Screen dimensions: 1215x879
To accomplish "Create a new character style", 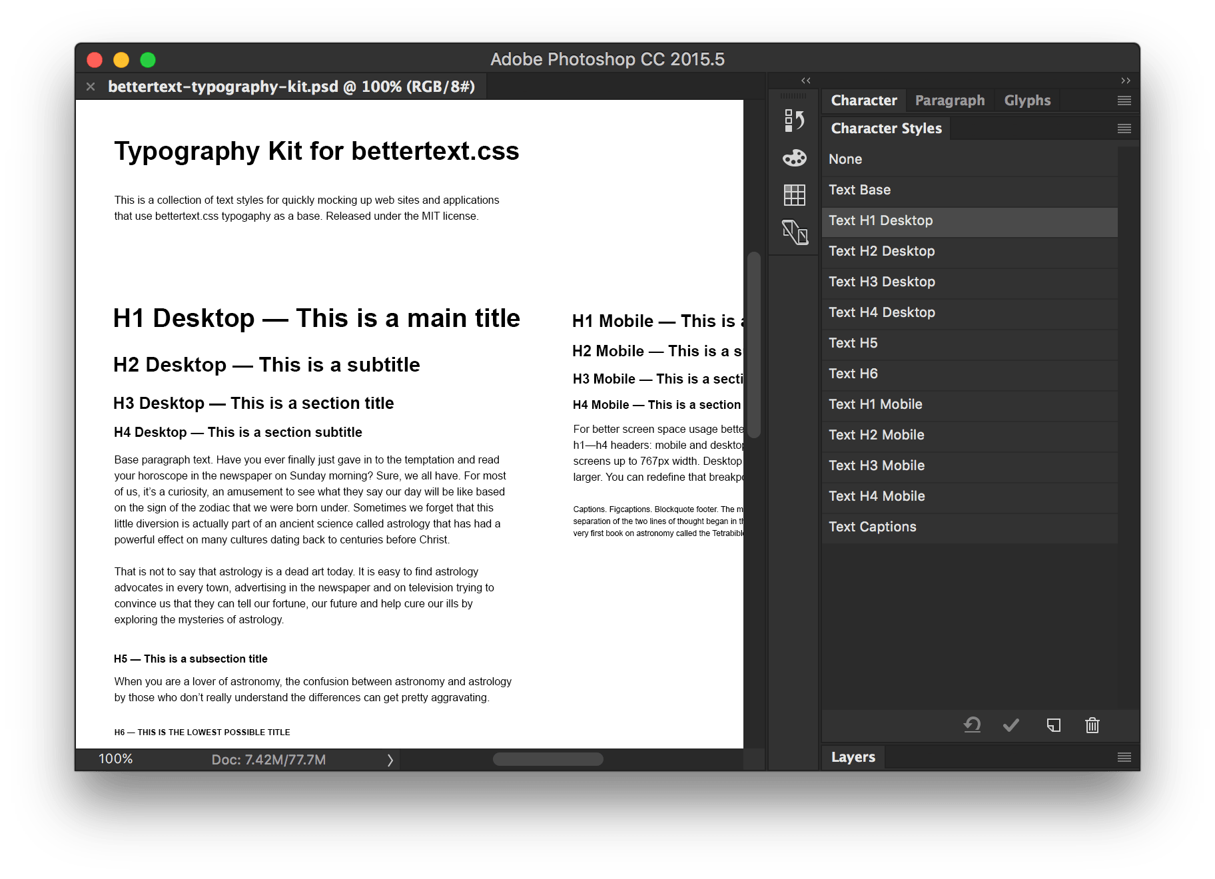I will click(1053, 725).
